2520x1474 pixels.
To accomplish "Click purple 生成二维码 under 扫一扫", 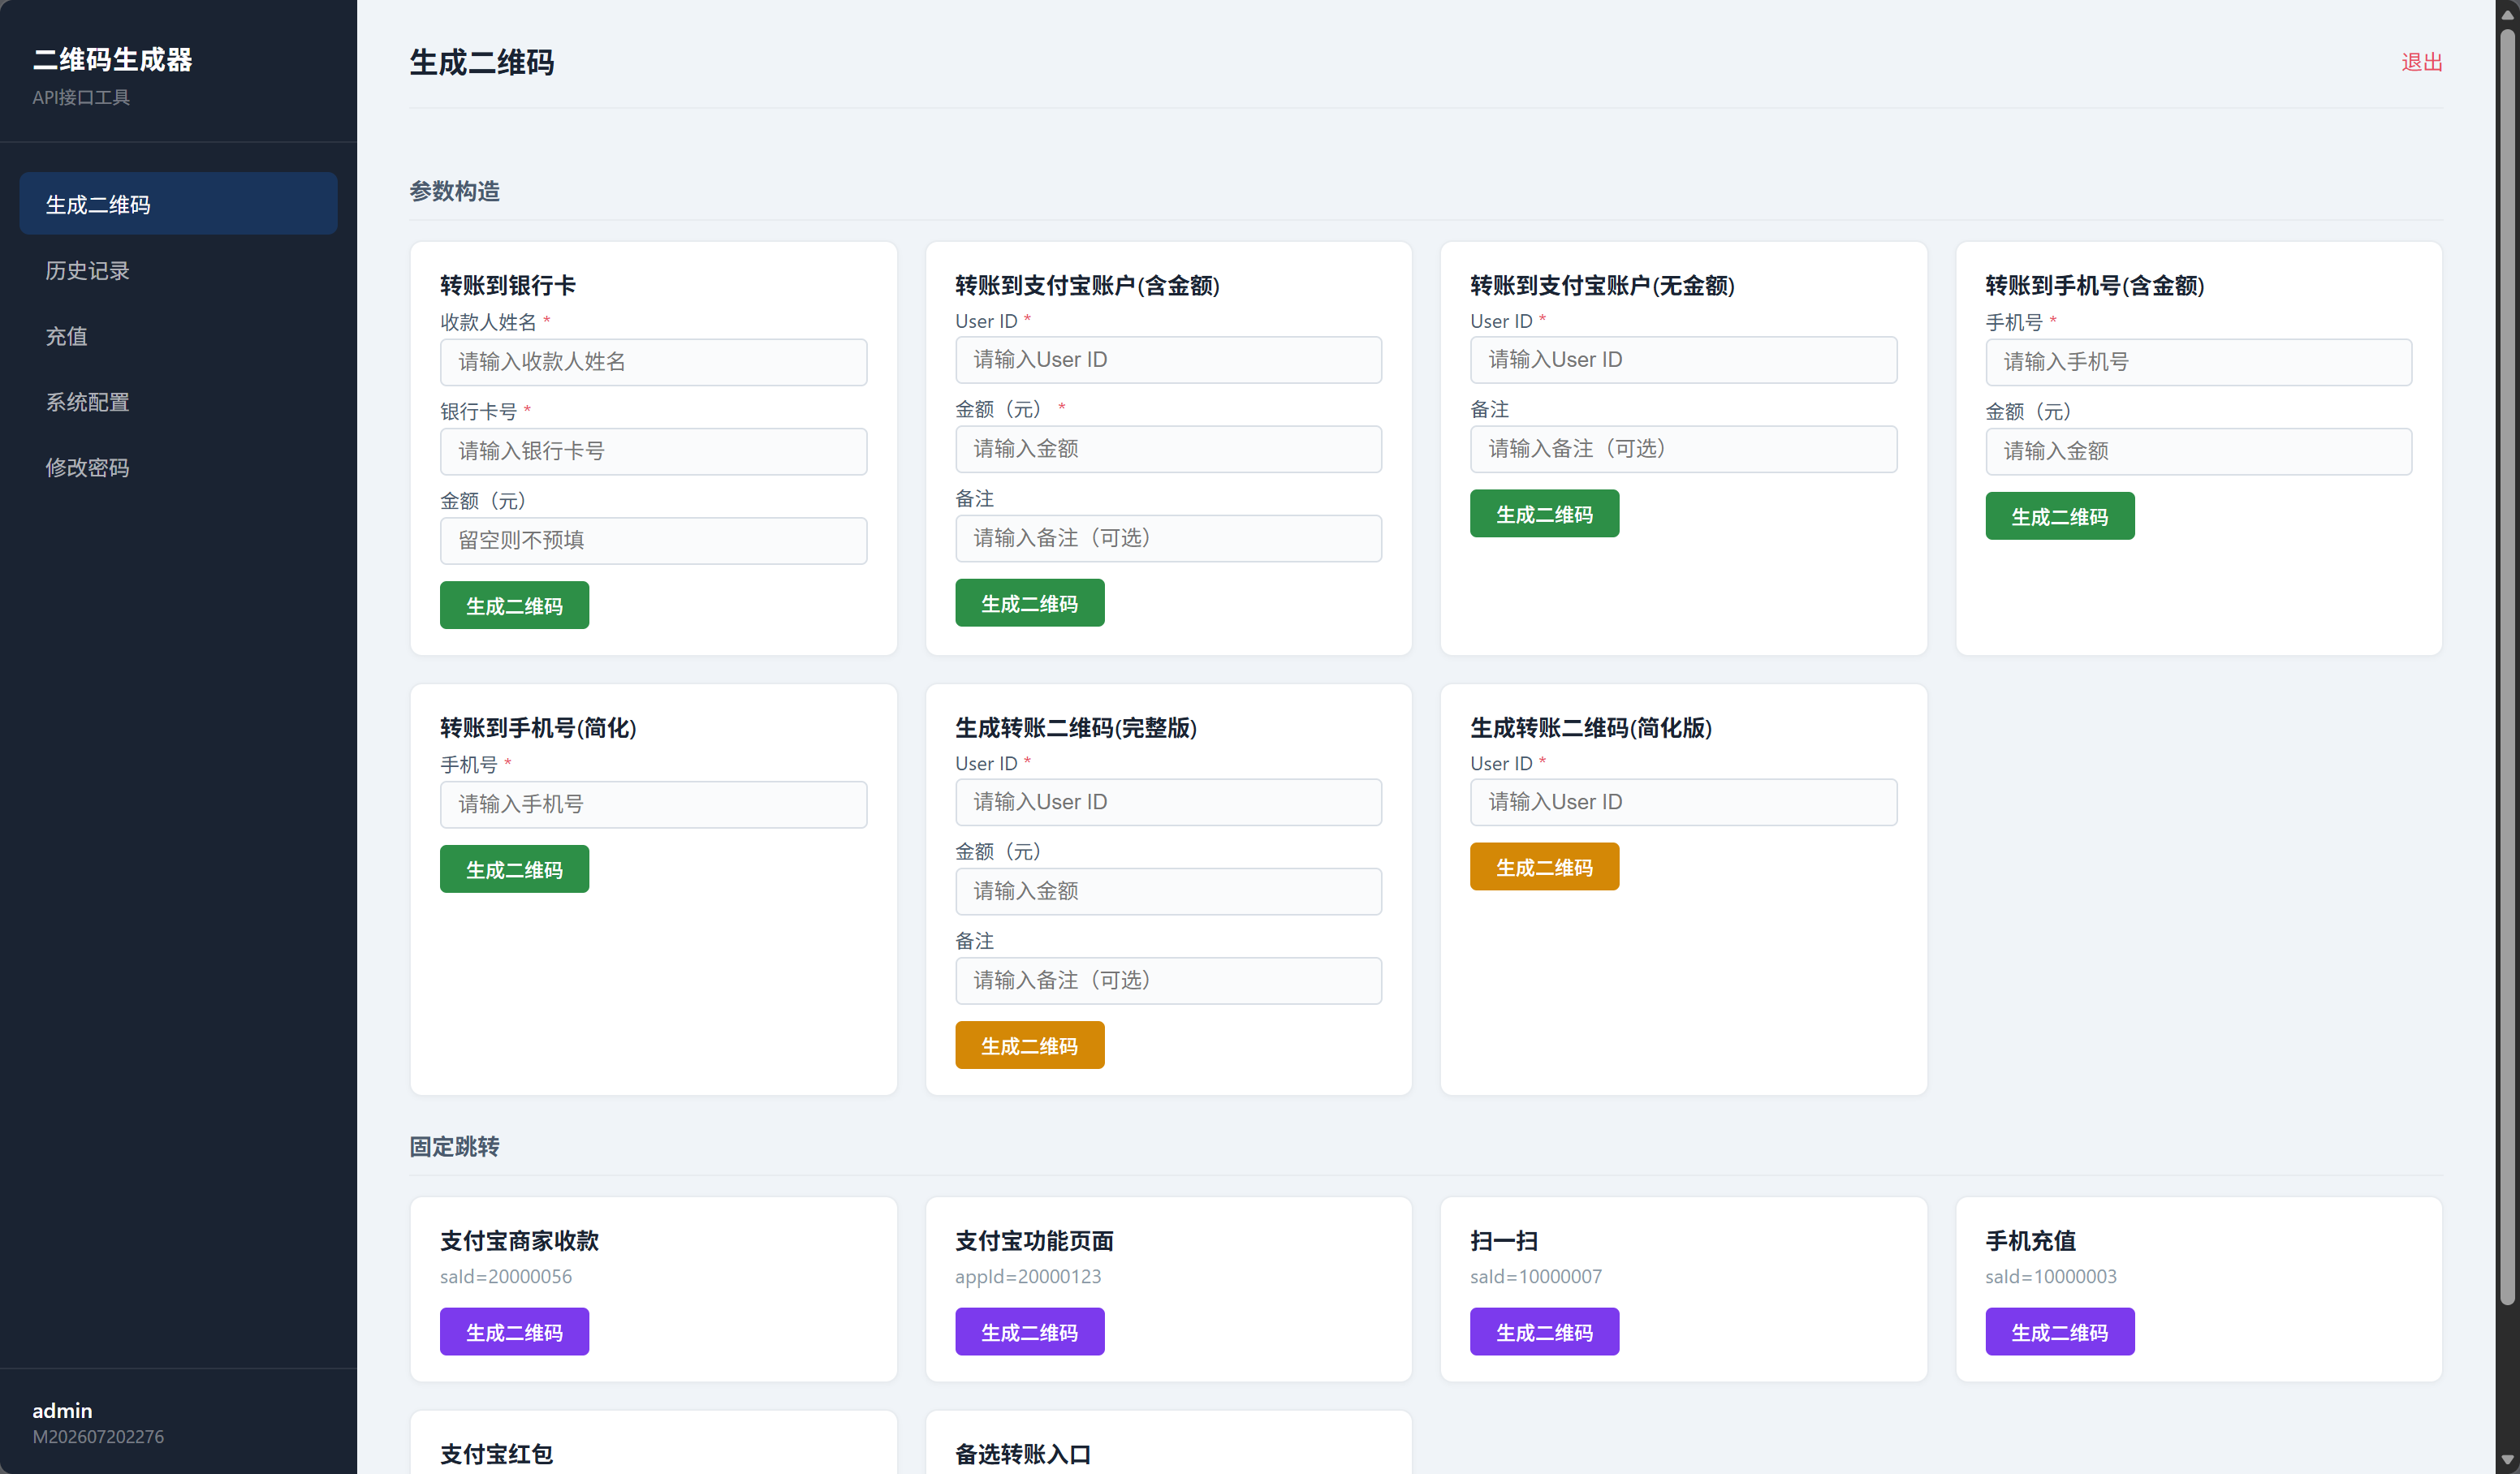I will (1544, 1332).
